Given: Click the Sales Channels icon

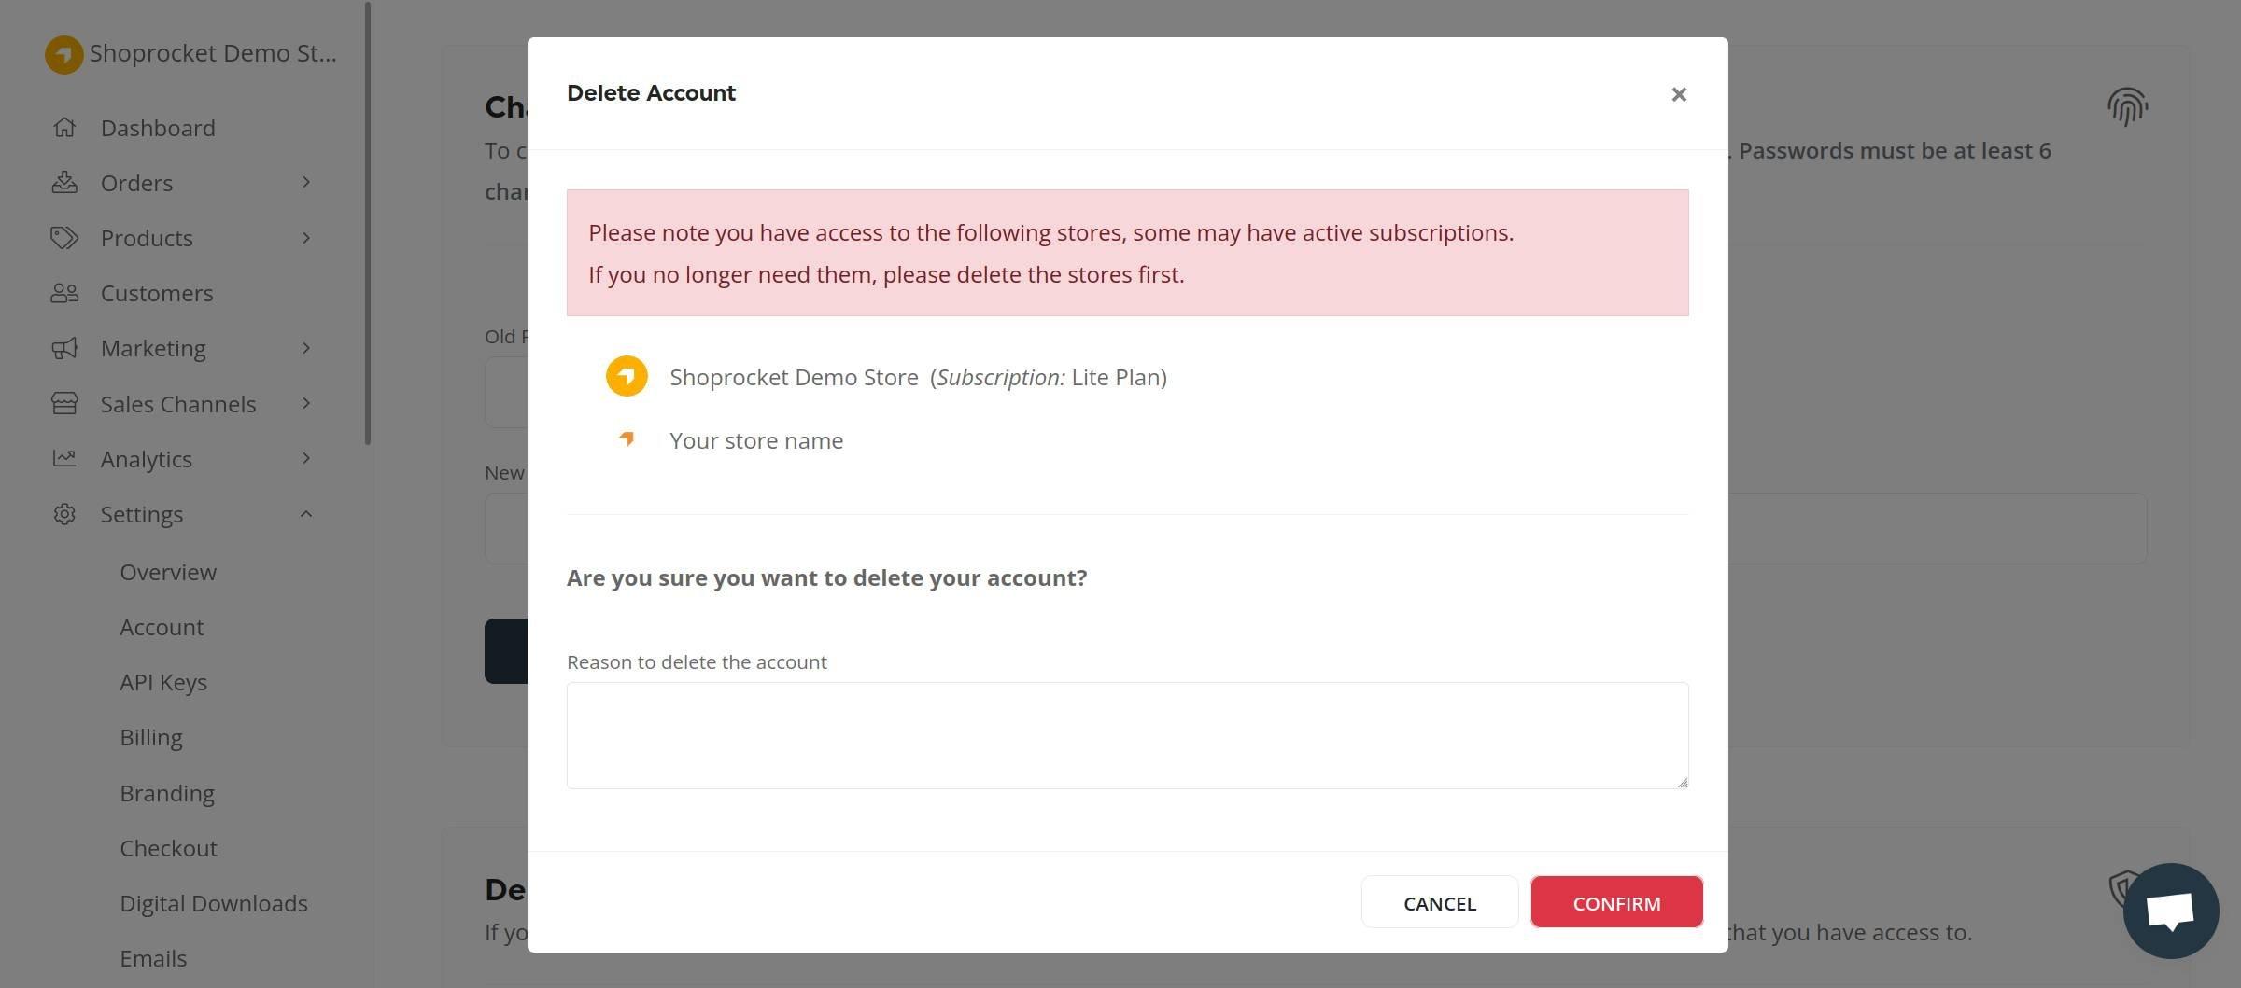Looking at the screenshot, I should pyautogui.click(x=63, y=402).
